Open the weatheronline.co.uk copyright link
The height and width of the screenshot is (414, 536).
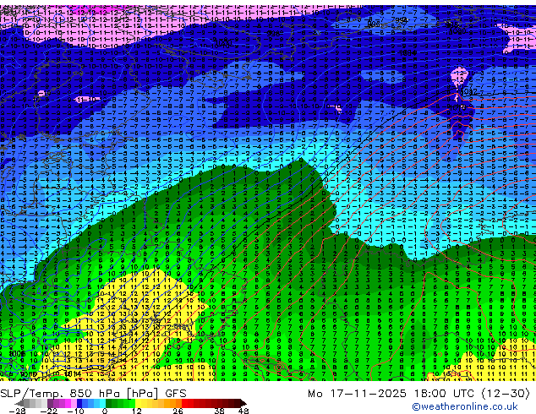[x=464, y=406]
